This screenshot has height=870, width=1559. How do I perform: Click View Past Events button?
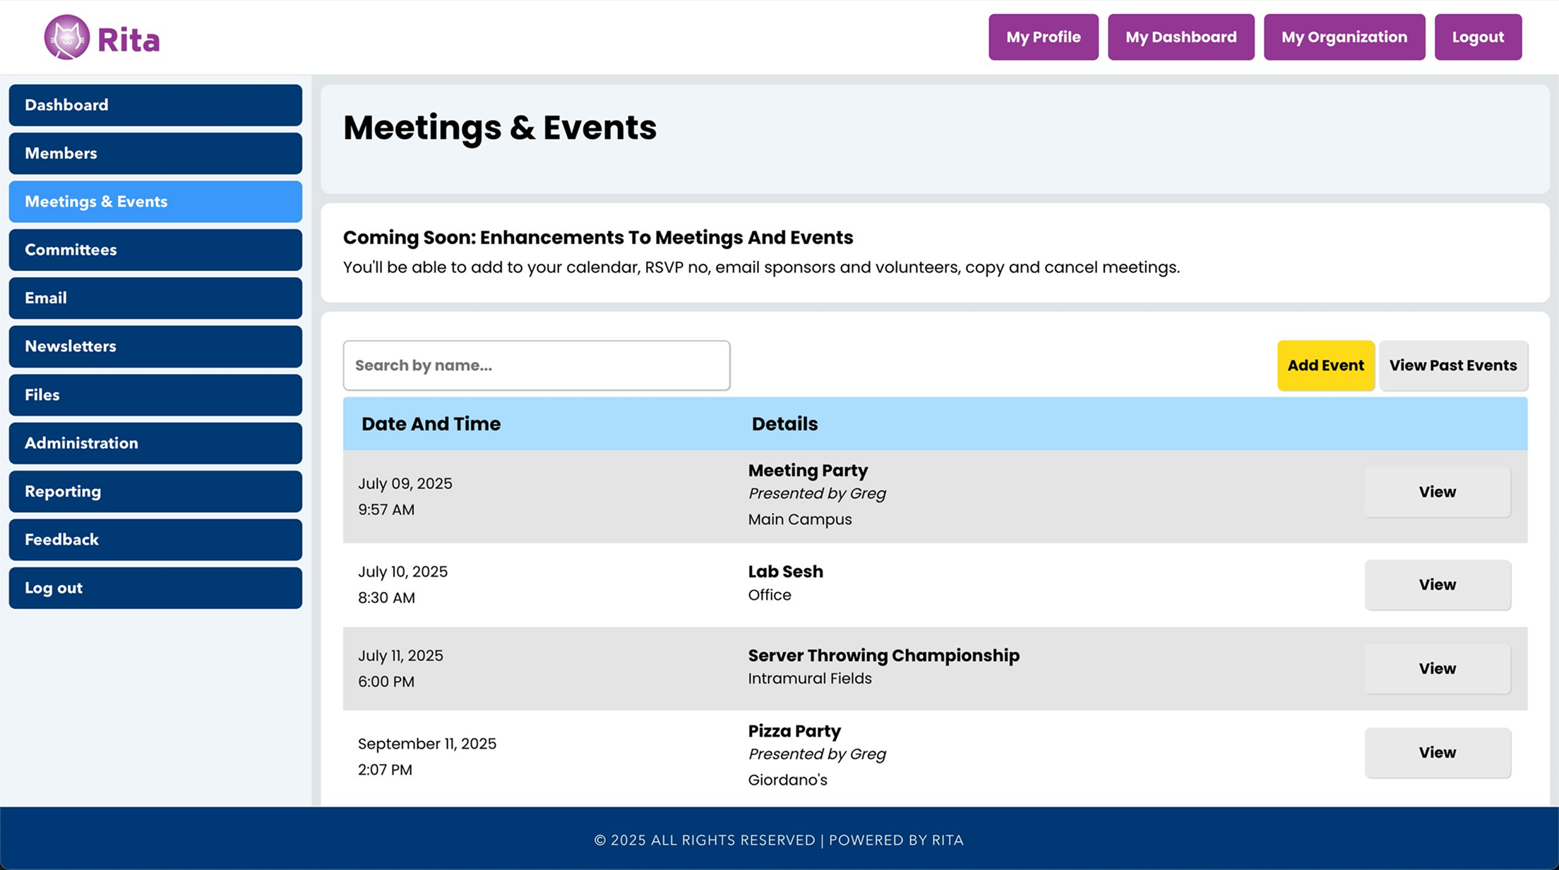[x=1452, y=365]
